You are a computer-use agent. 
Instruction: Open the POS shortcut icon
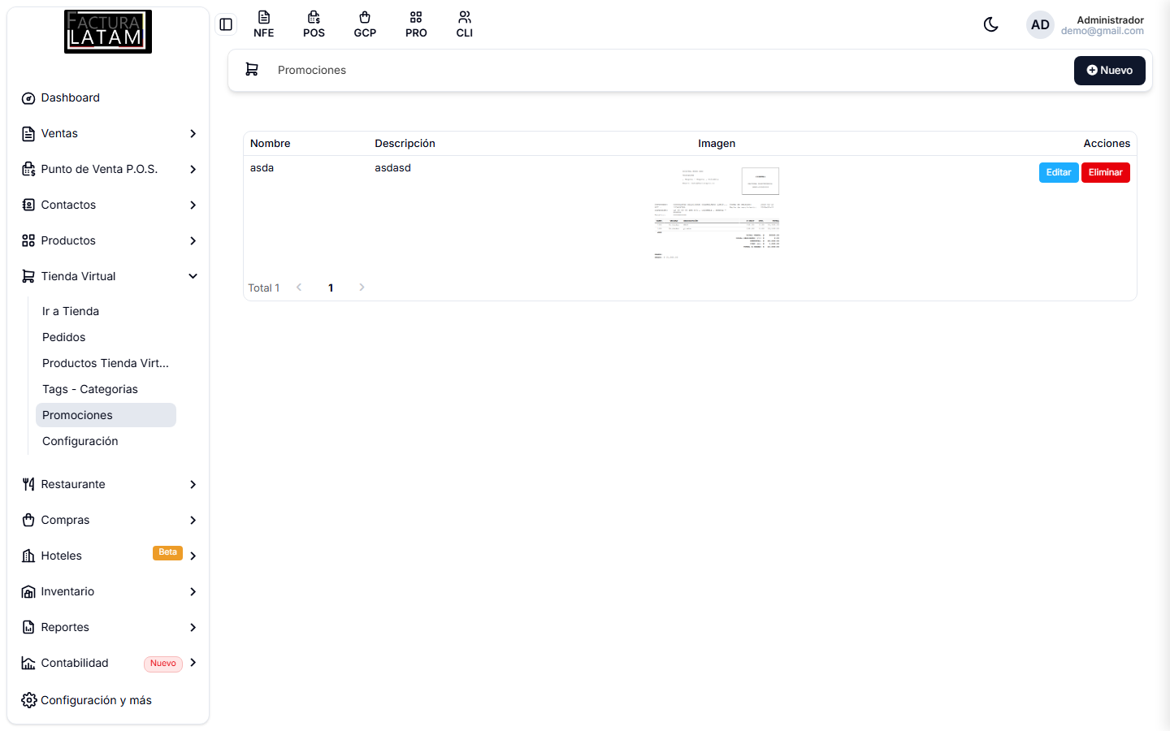click(314, 24)
